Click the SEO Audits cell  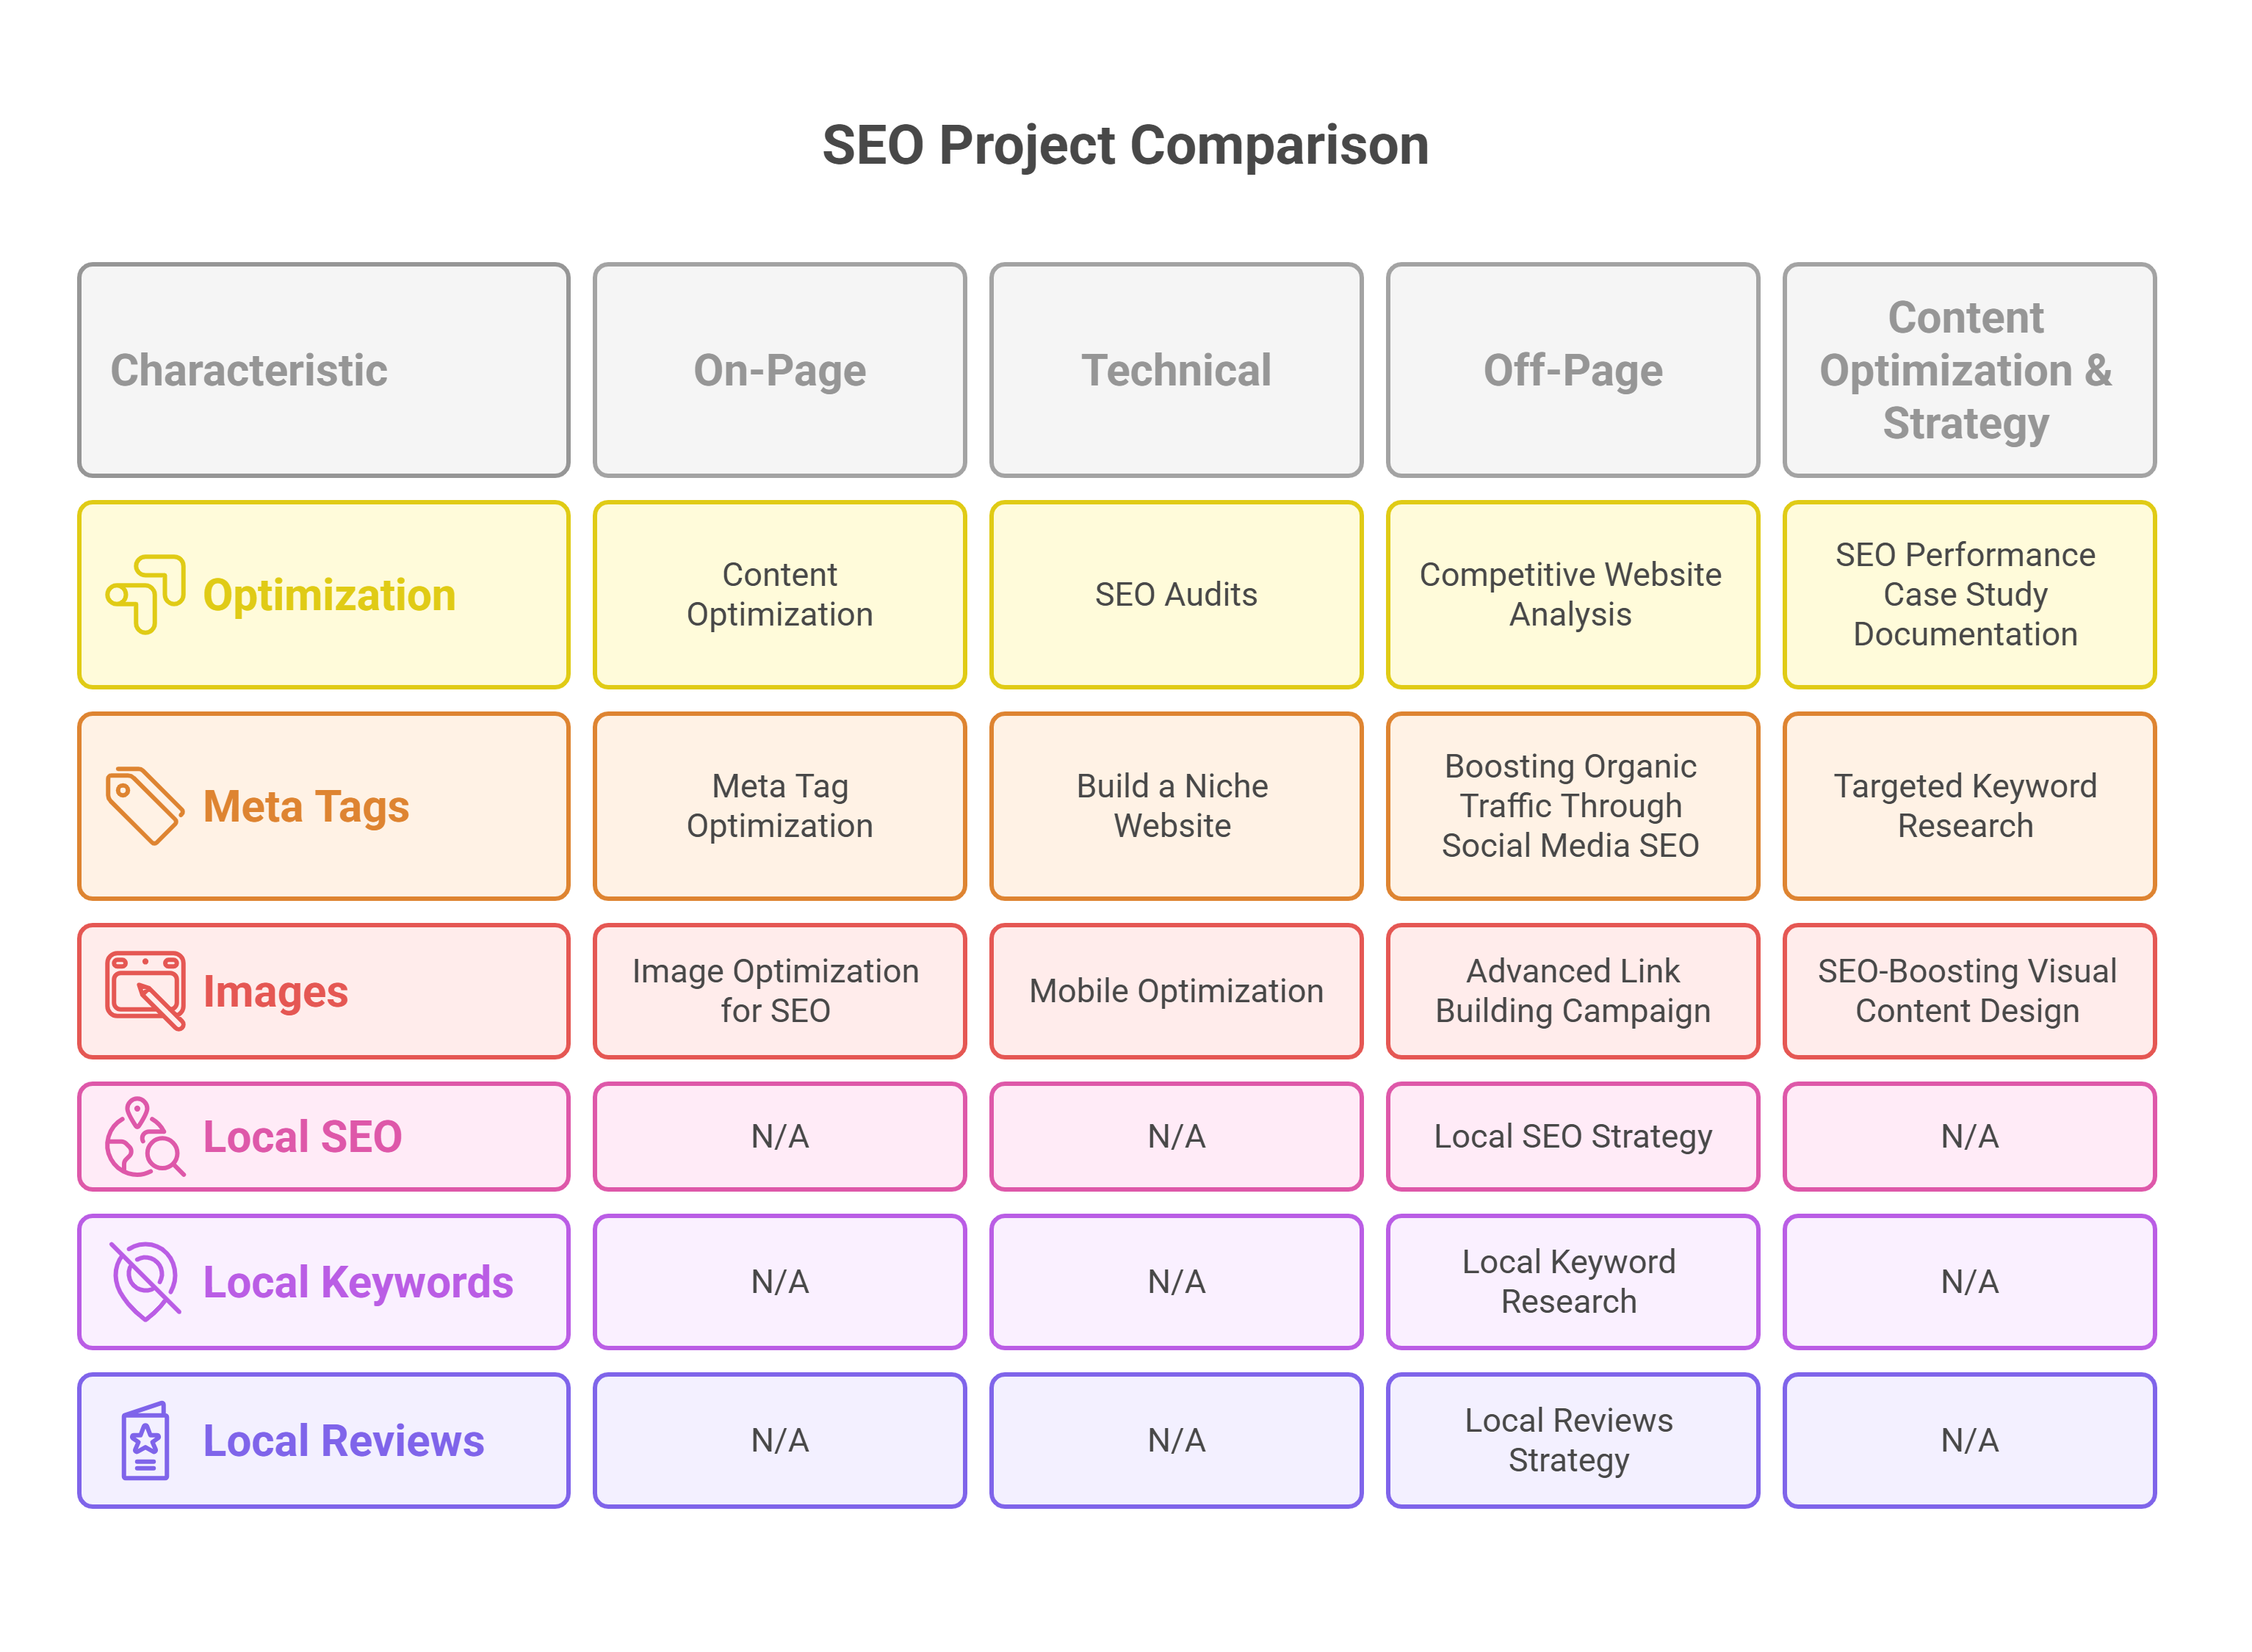[x=1175, y=594]
